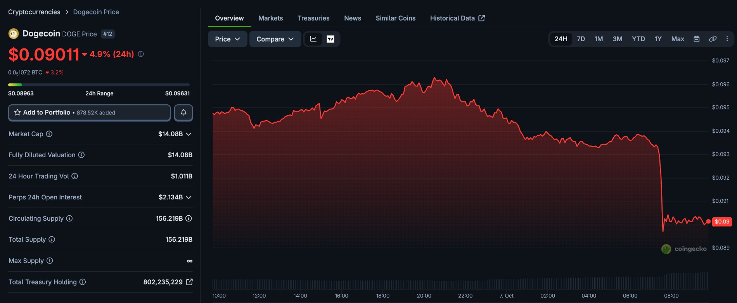Screen dimensions: 737x303
Task: Switch to Markets tab
Action: (x=270, y=18)
